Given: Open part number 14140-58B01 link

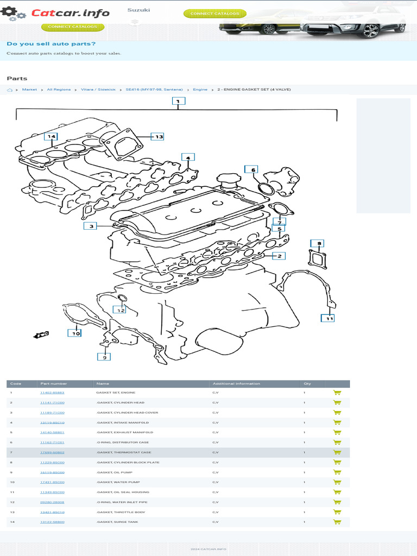Looking at the screenshot, I should point(52,432).
